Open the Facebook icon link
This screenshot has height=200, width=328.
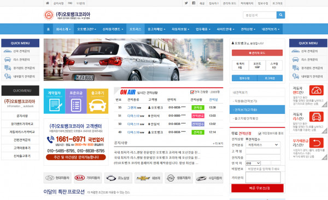tap(194, 3)
